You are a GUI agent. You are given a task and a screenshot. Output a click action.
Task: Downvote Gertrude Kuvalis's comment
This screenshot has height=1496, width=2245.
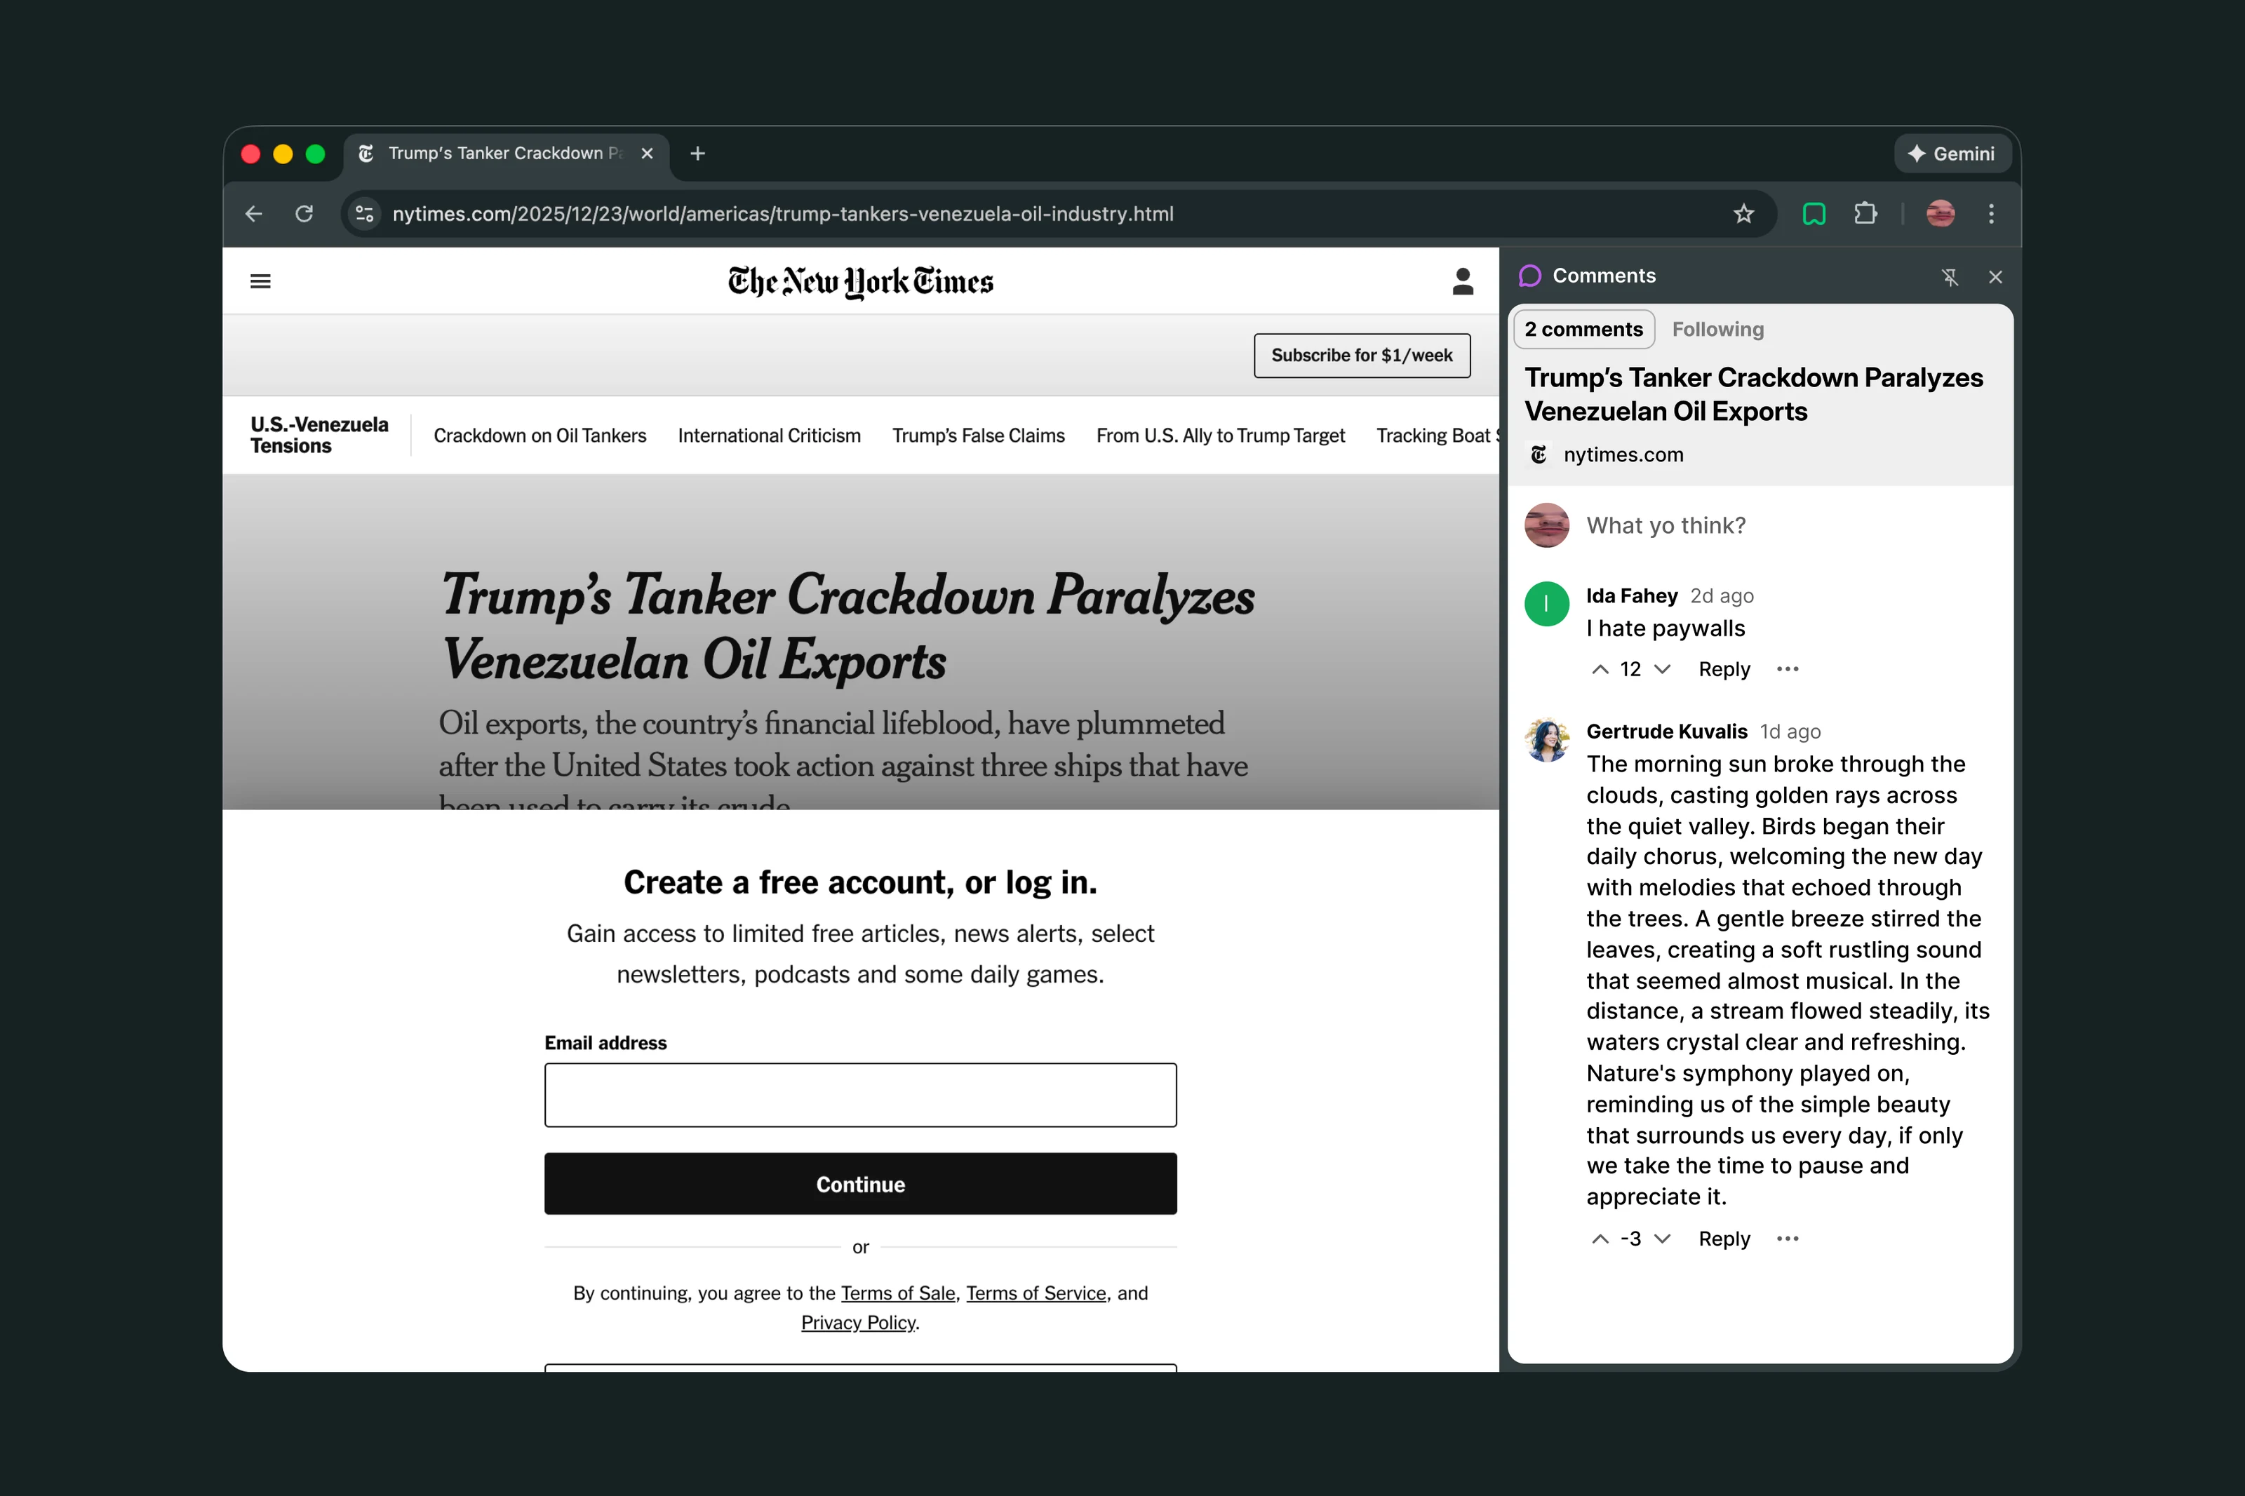(x=1662, y=1239)
